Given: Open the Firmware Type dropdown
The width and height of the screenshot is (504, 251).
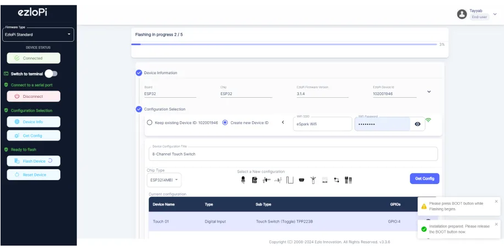Looking at the screenshot, I should tap(38, 35).
